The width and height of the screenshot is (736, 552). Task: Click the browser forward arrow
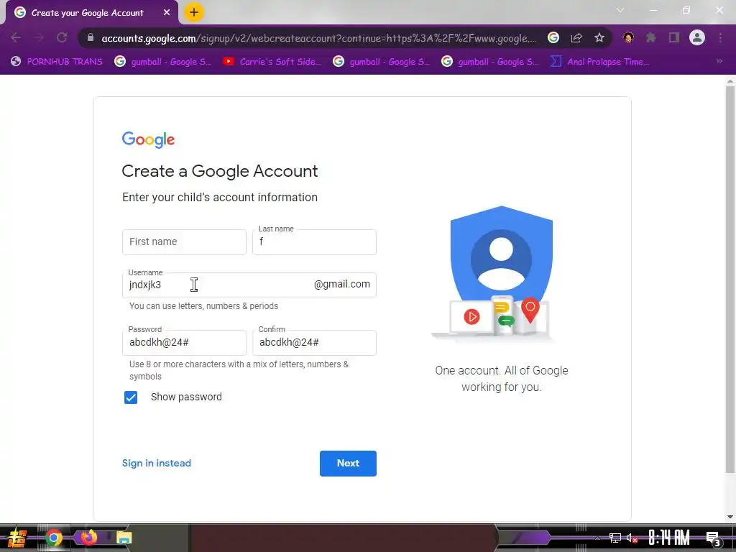[x=39, y=37]
